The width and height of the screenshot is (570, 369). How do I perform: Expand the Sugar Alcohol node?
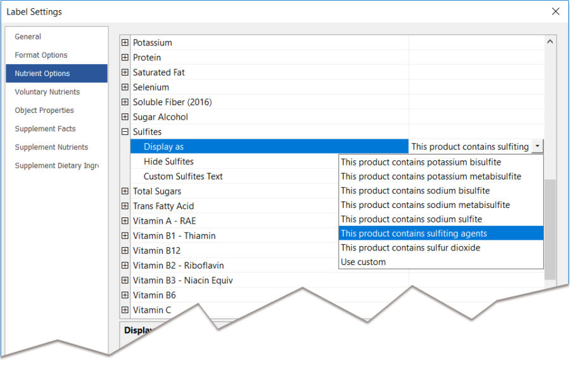(x=125, y=117)
